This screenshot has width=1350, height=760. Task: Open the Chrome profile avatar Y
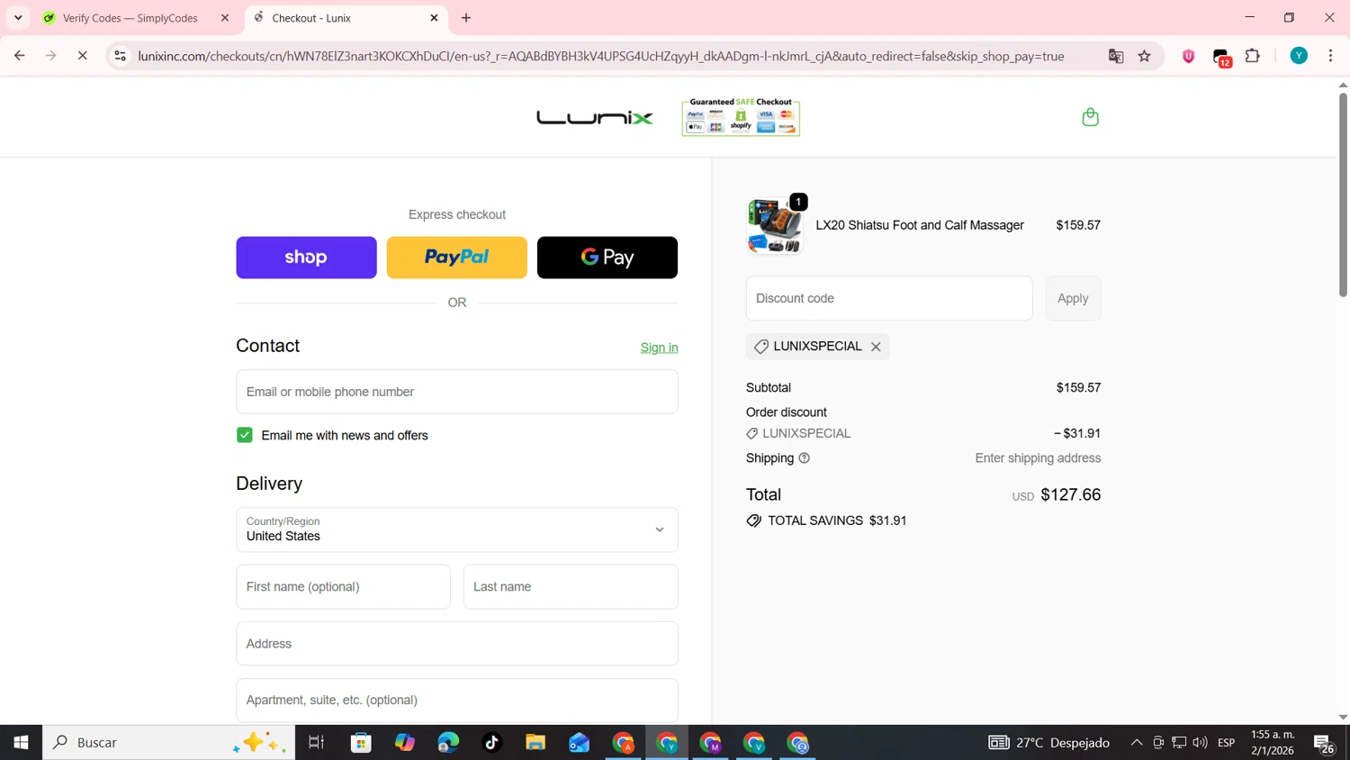tap(1299, 56)
